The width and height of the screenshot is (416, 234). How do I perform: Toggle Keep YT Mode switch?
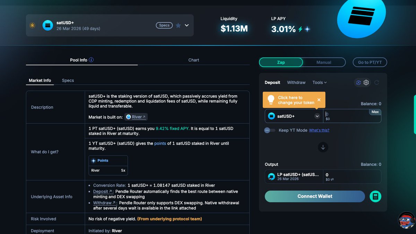coord(270,130)
